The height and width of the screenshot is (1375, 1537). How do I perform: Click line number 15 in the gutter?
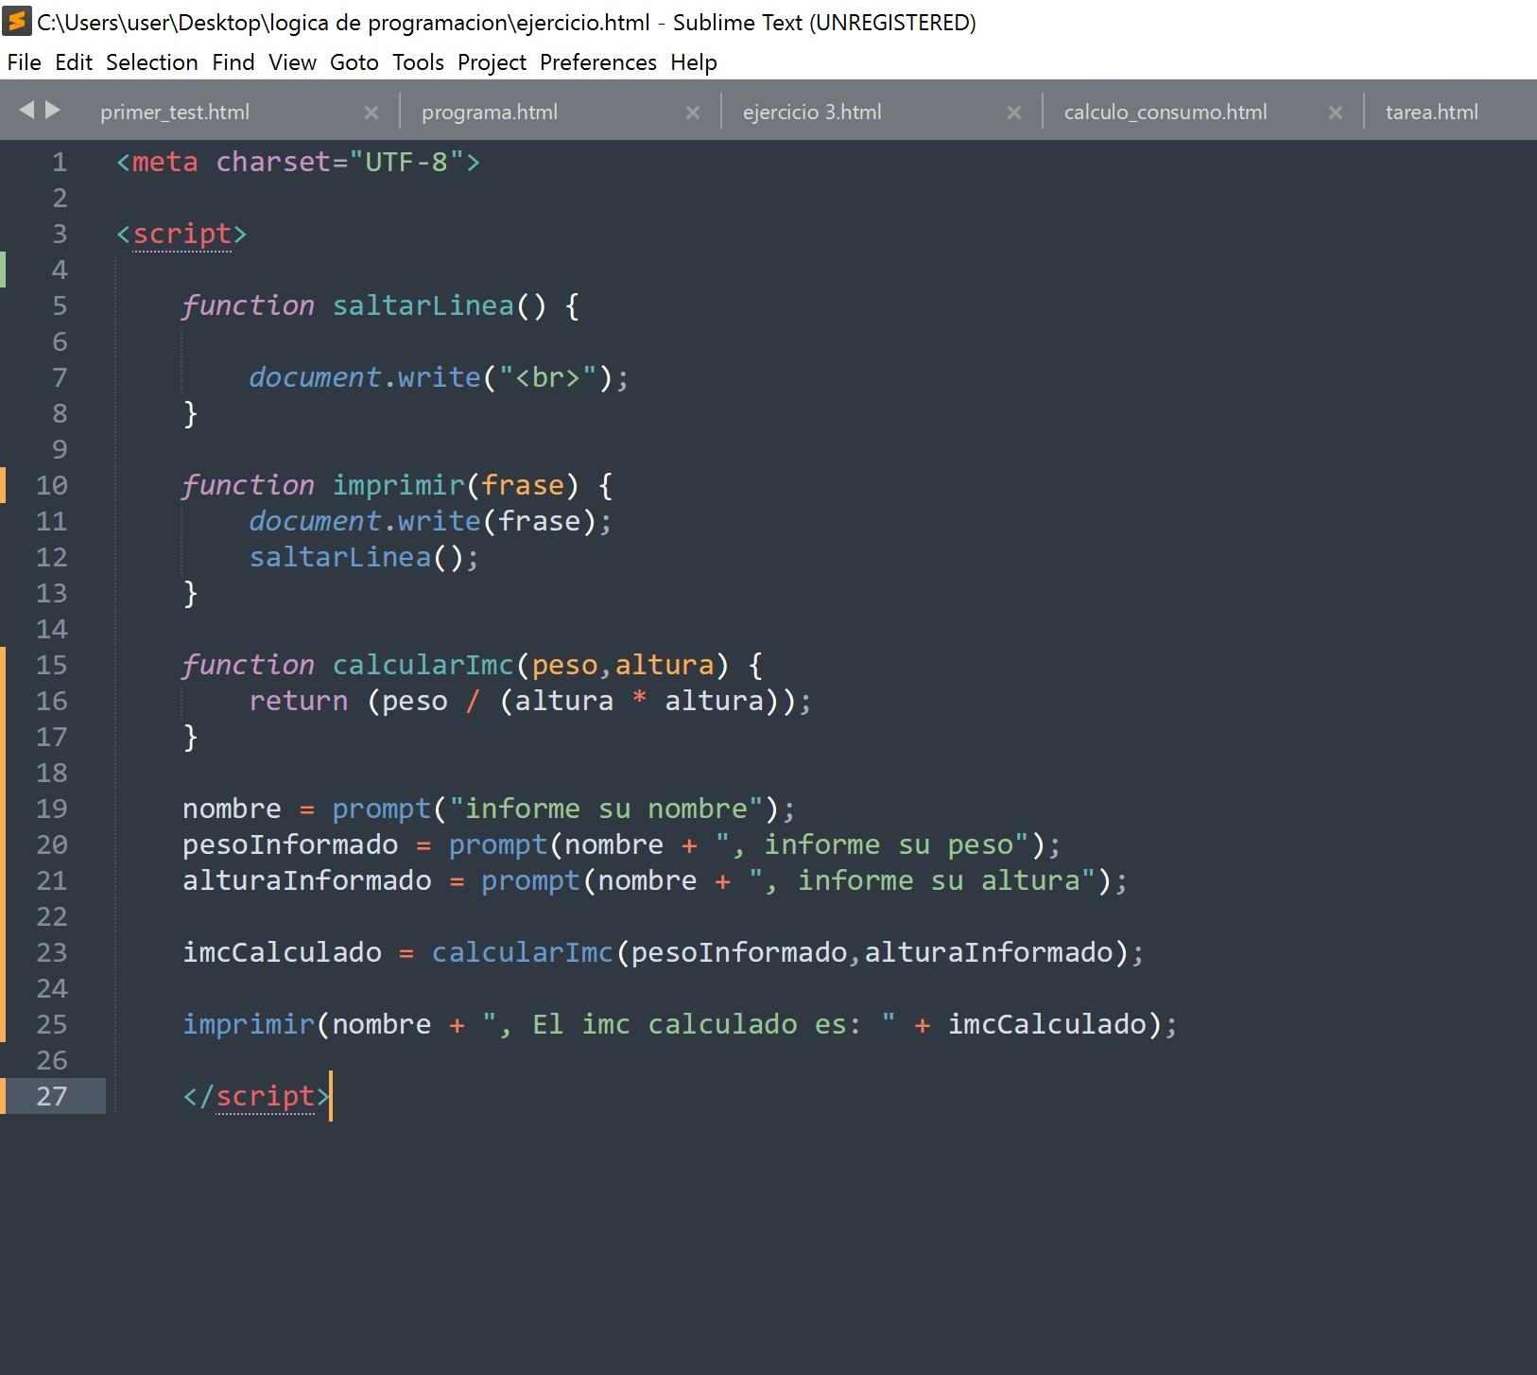(x=52, y=666)
